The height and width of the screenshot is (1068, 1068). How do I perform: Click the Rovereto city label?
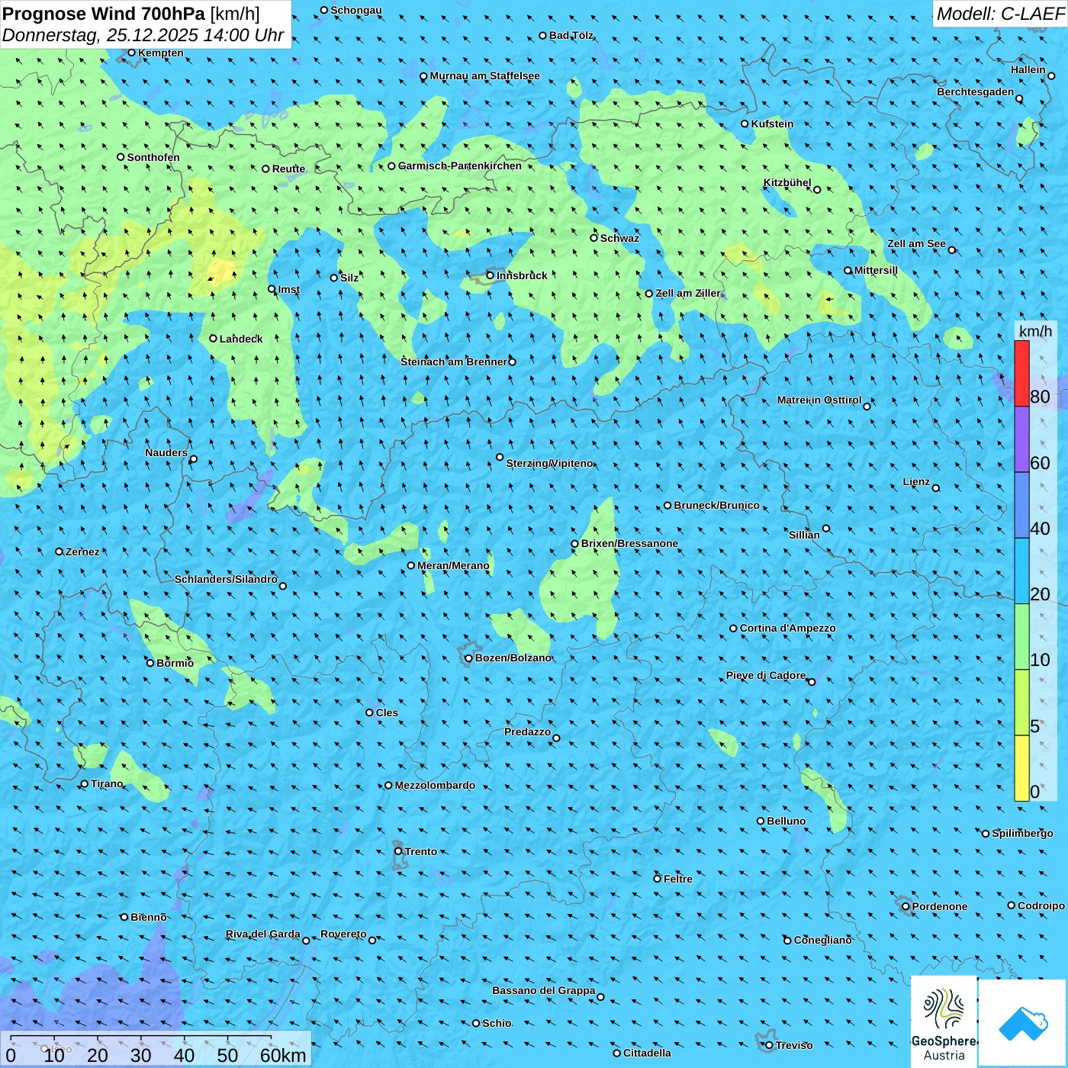343,934
